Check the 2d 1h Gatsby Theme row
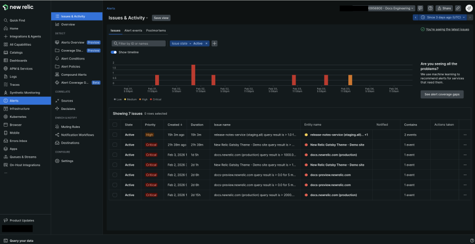The image size is (475, 244). tap(115, 165)
